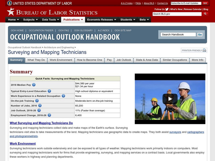Click the Contact Us link
The width and height of the screenshot is (215, 161).
163,3
